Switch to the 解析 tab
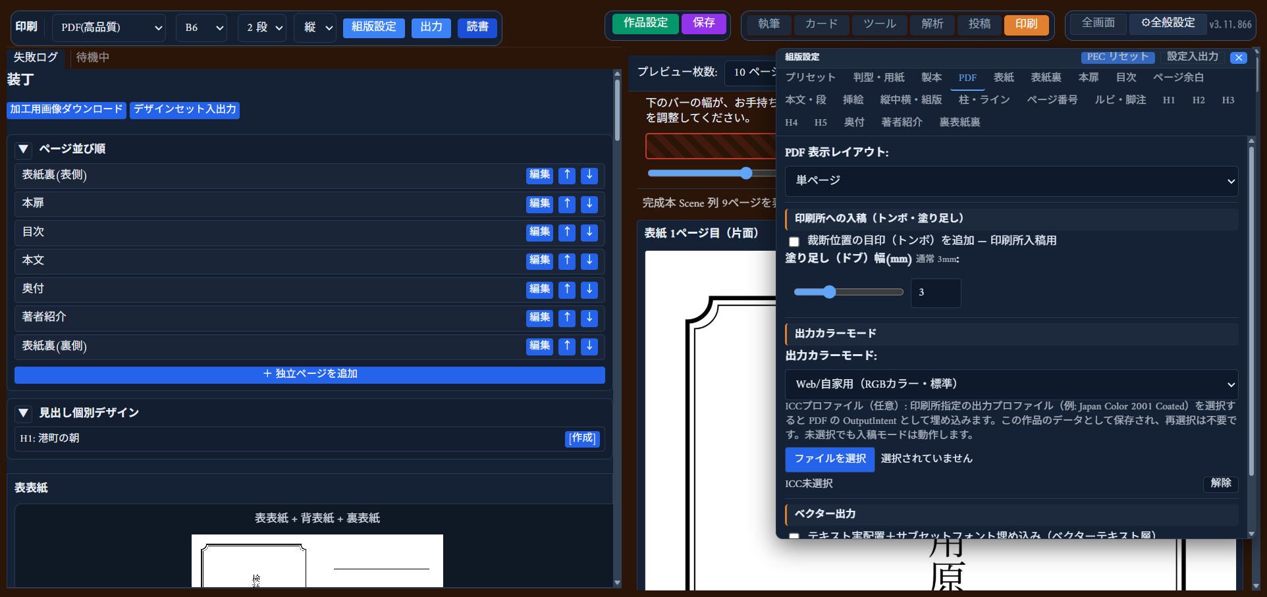 tap(932, 24)
